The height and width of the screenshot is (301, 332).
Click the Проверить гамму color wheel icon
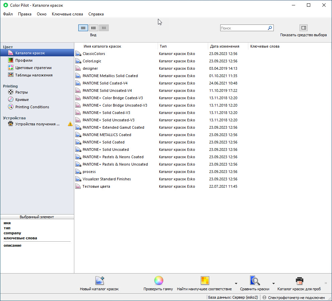159,281
